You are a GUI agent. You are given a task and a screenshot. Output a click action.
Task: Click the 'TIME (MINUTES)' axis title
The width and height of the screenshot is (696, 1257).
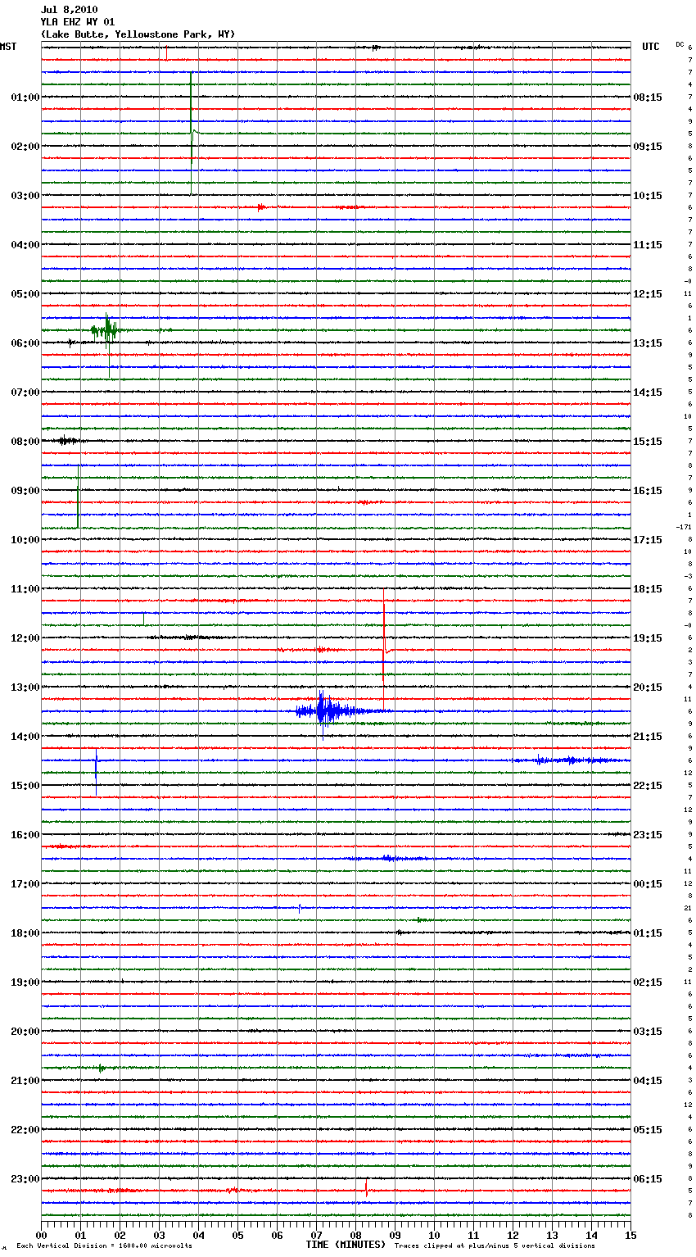(x=345, y=1245)
